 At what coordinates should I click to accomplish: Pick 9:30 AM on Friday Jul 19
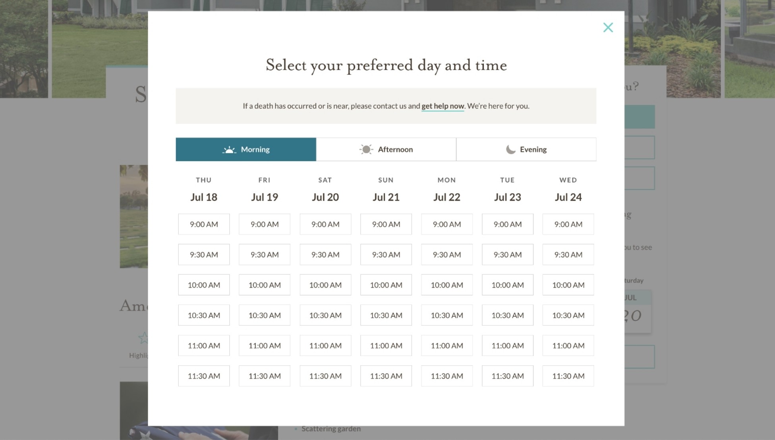[265, 255]
